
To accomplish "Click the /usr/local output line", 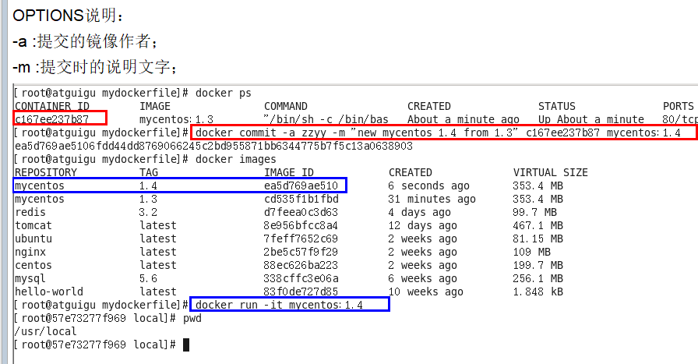I will click(x=45, y=331).
